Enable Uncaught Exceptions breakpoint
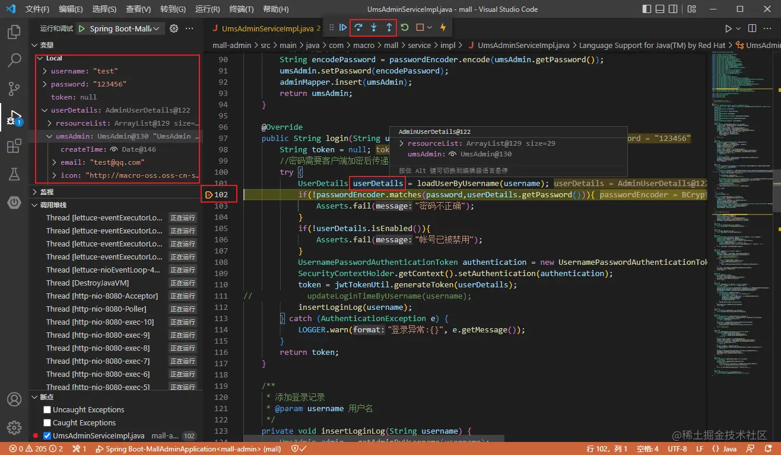Image resolution: width=781 pixels, height=455 pixels. tap(47, 409)
